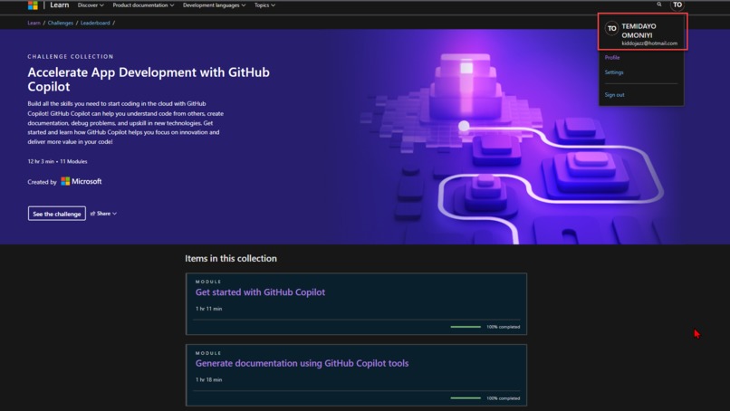Click the Microsoft logo in header
The width and height of the screenshot is (730, 411).
click(x=33, y=5)
